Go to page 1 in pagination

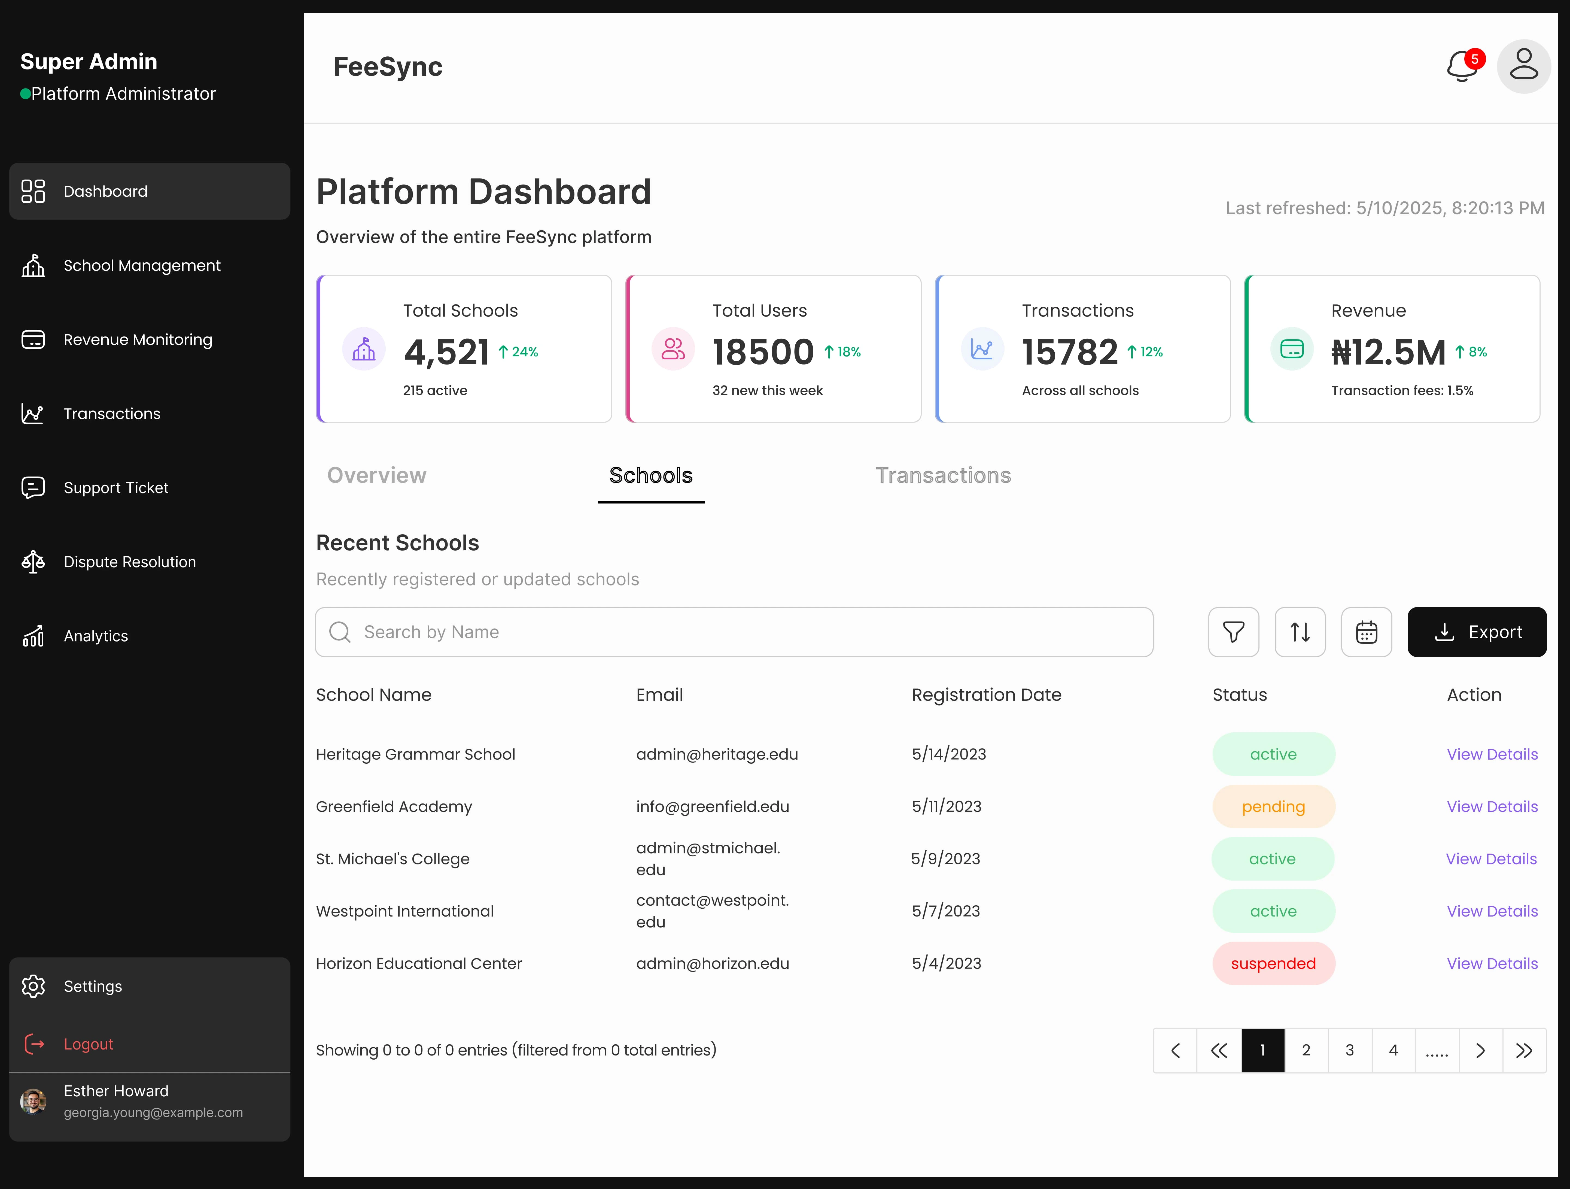pyautogui.click(x=1263, y=1051)
